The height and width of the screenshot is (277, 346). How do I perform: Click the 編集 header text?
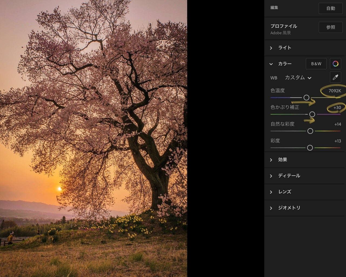tap(274, 8)
